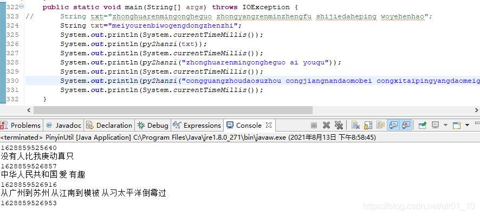Screen dimensions: 480x216
Task: Switch to the Expressions tab
Action: click(x=197, y=126)
